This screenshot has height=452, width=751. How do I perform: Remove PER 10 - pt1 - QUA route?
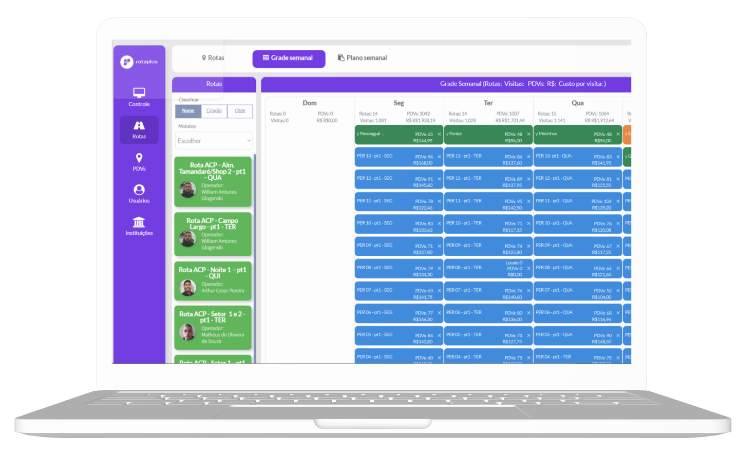click(618, 224)
